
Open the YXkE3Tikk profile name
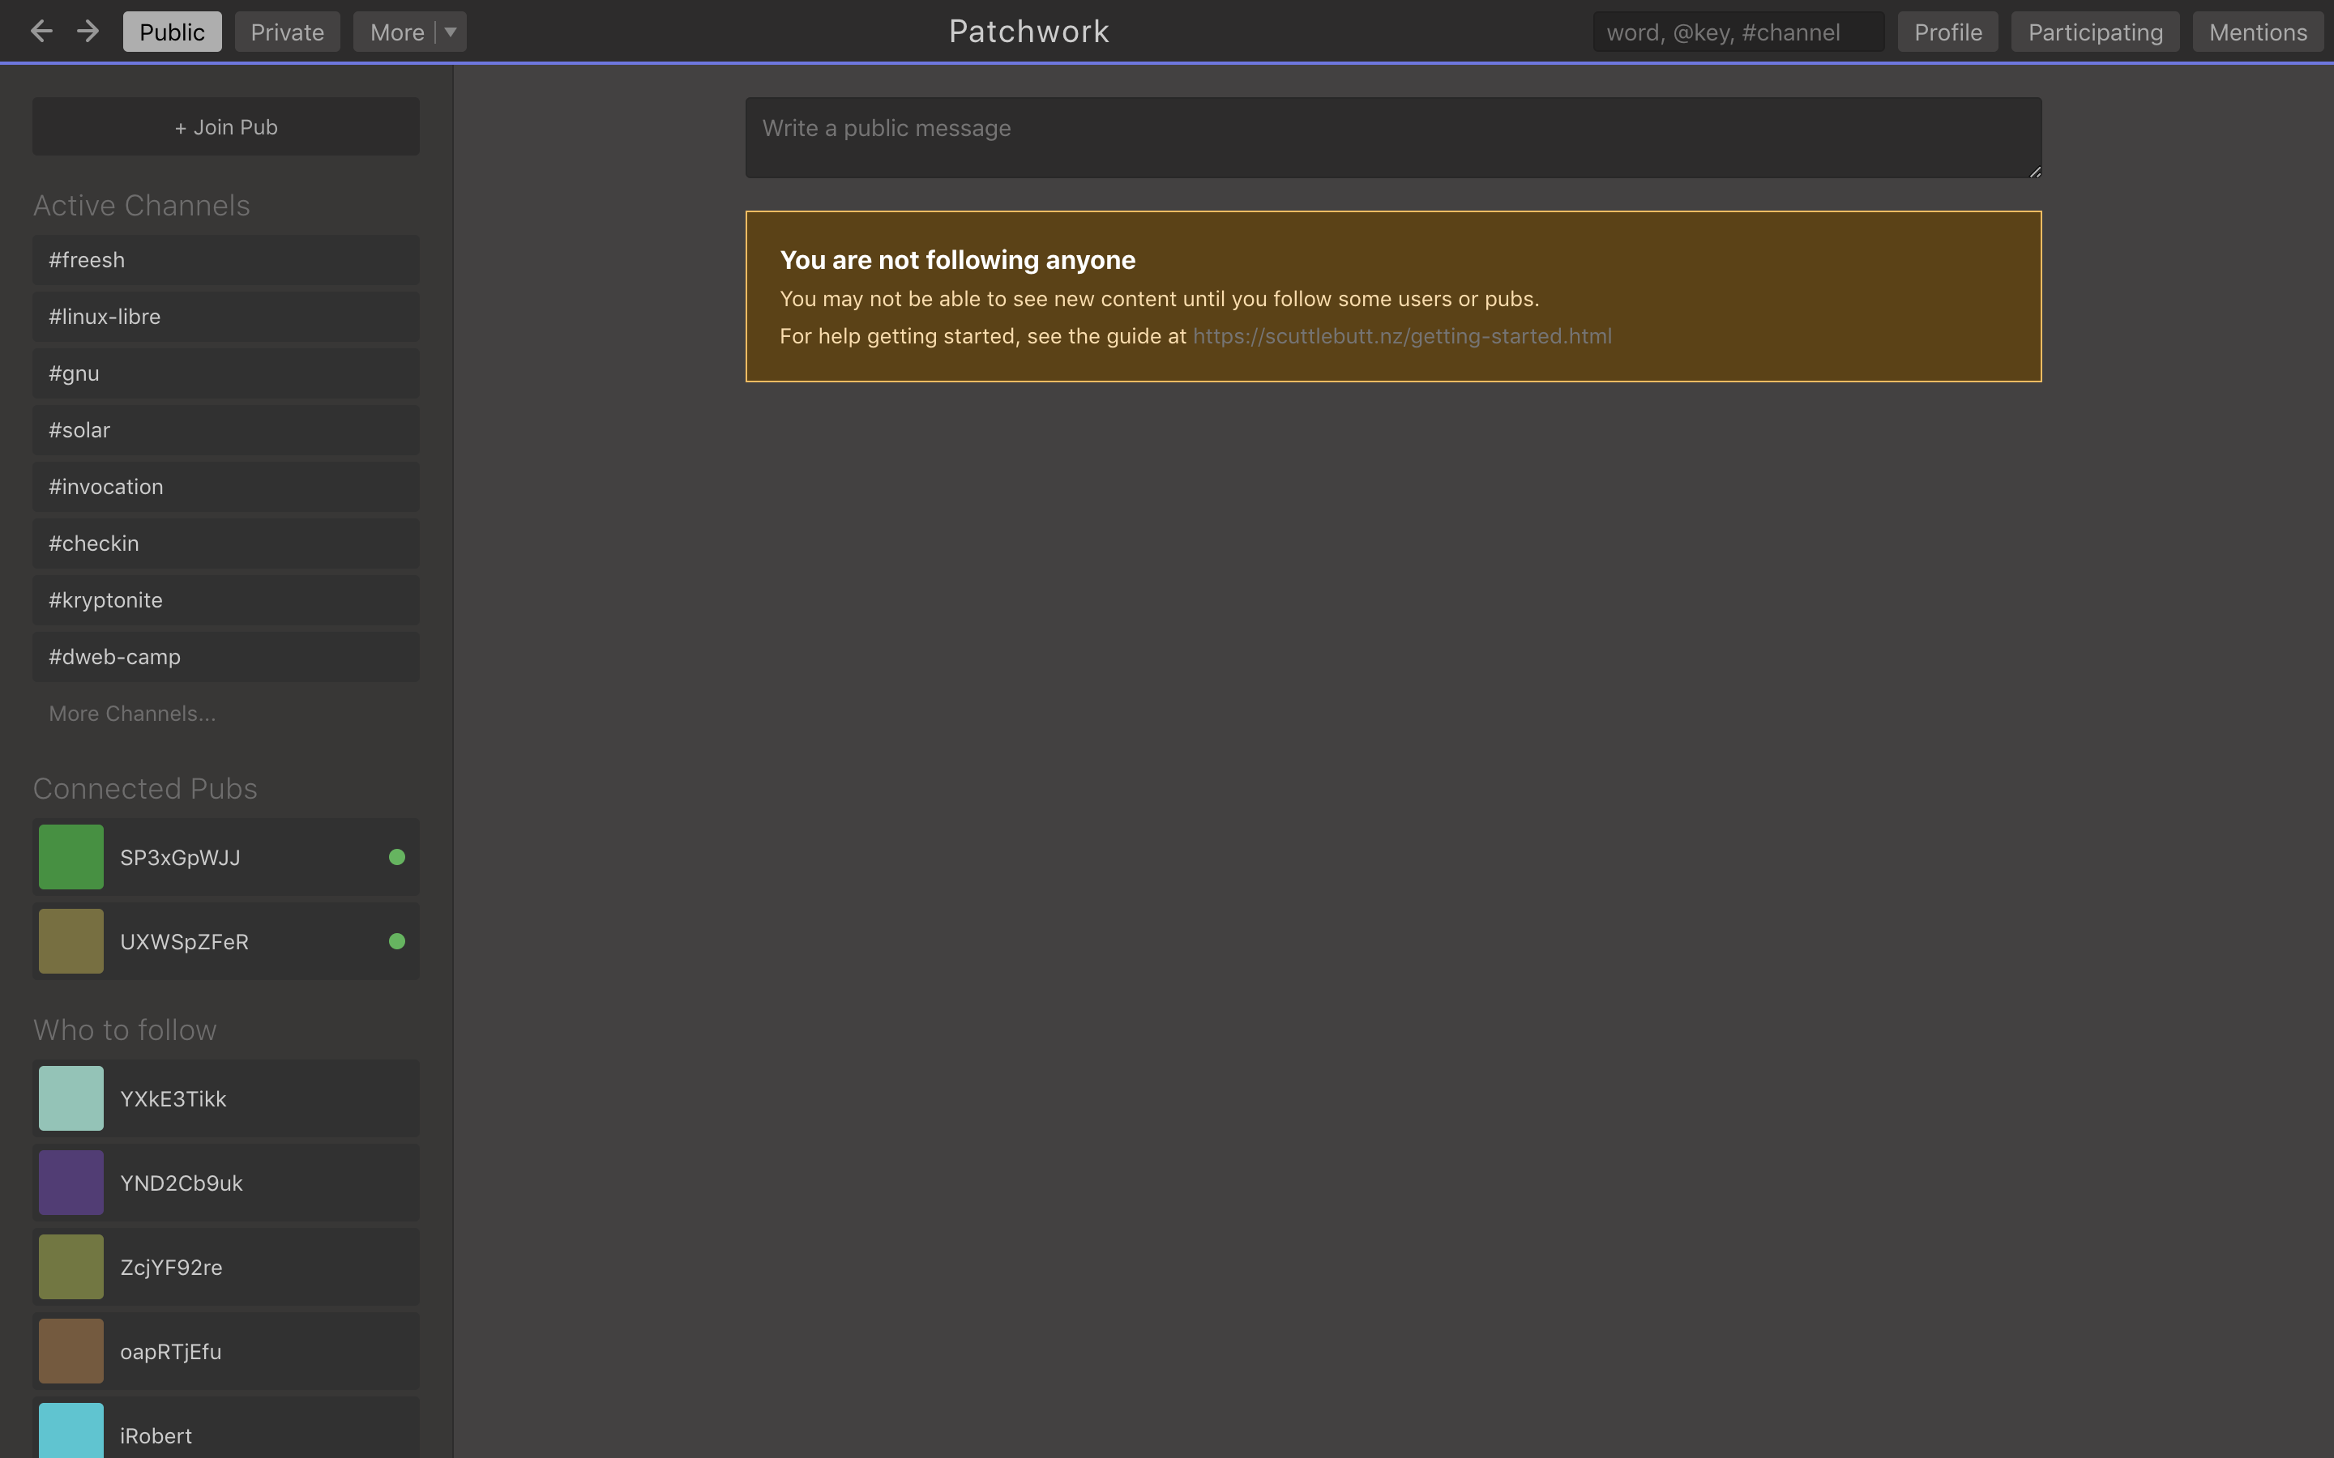[173, 1098]
